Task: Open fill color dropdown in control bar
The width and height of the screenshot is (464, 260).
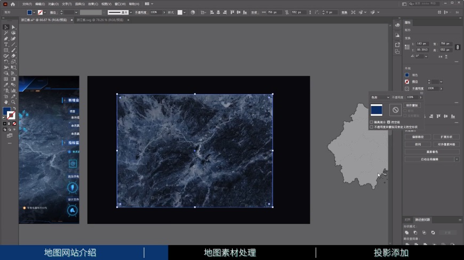Action: [34, 12]
